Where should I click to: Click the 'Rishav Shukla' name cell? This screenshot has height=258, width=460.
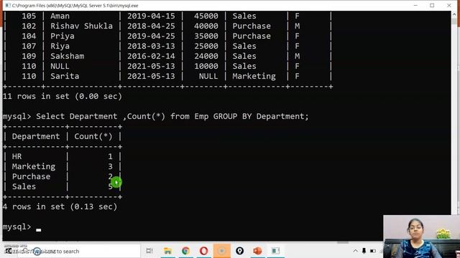coord(81,26)
